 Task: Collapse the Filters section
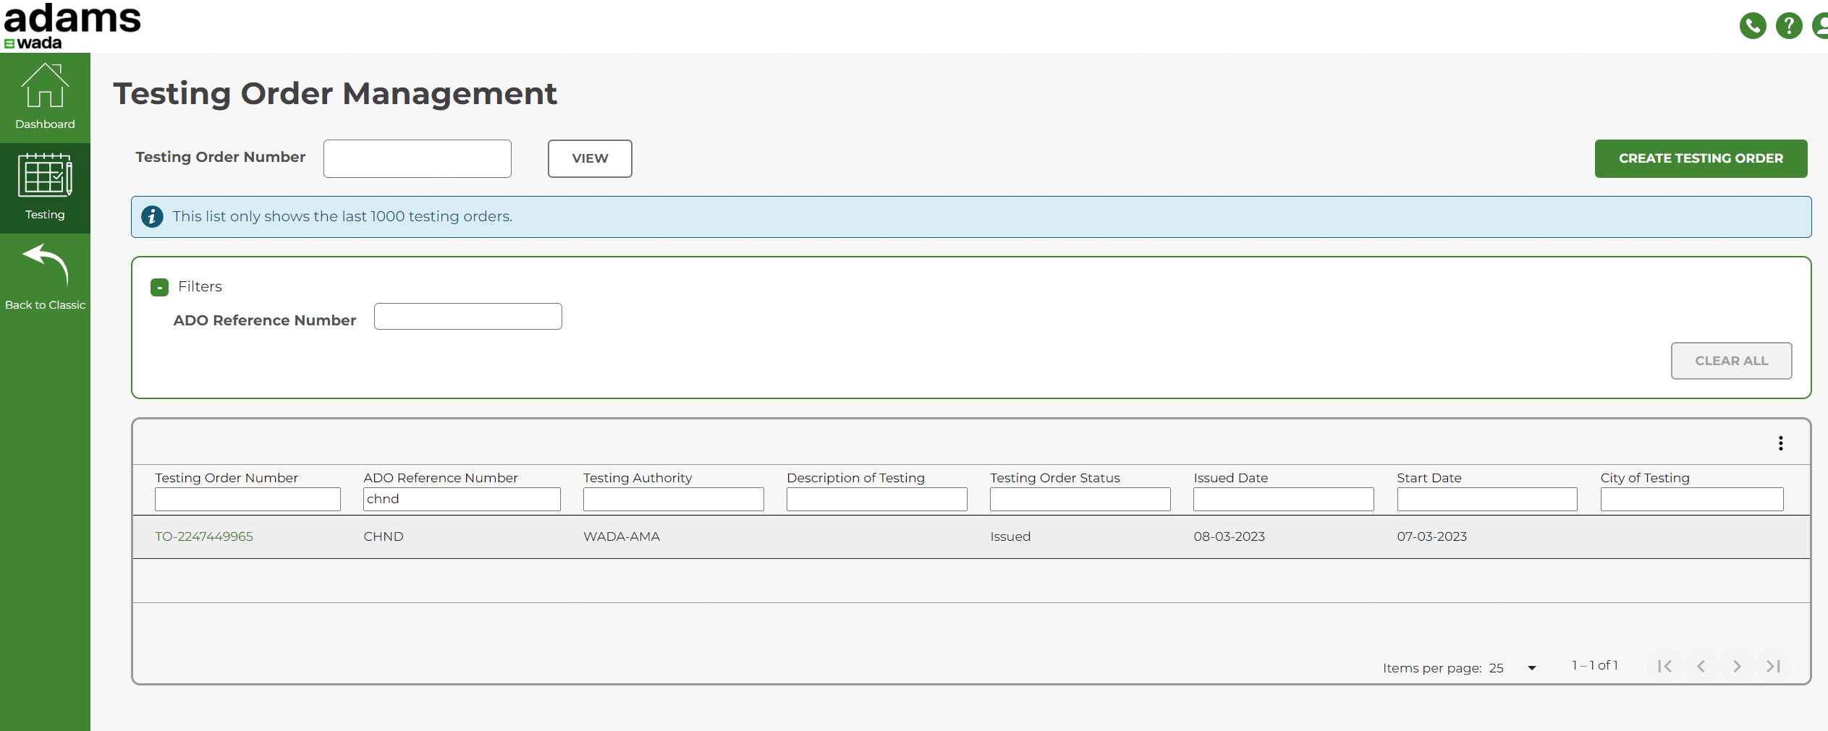pyautogui.click(x=158, y=287)
